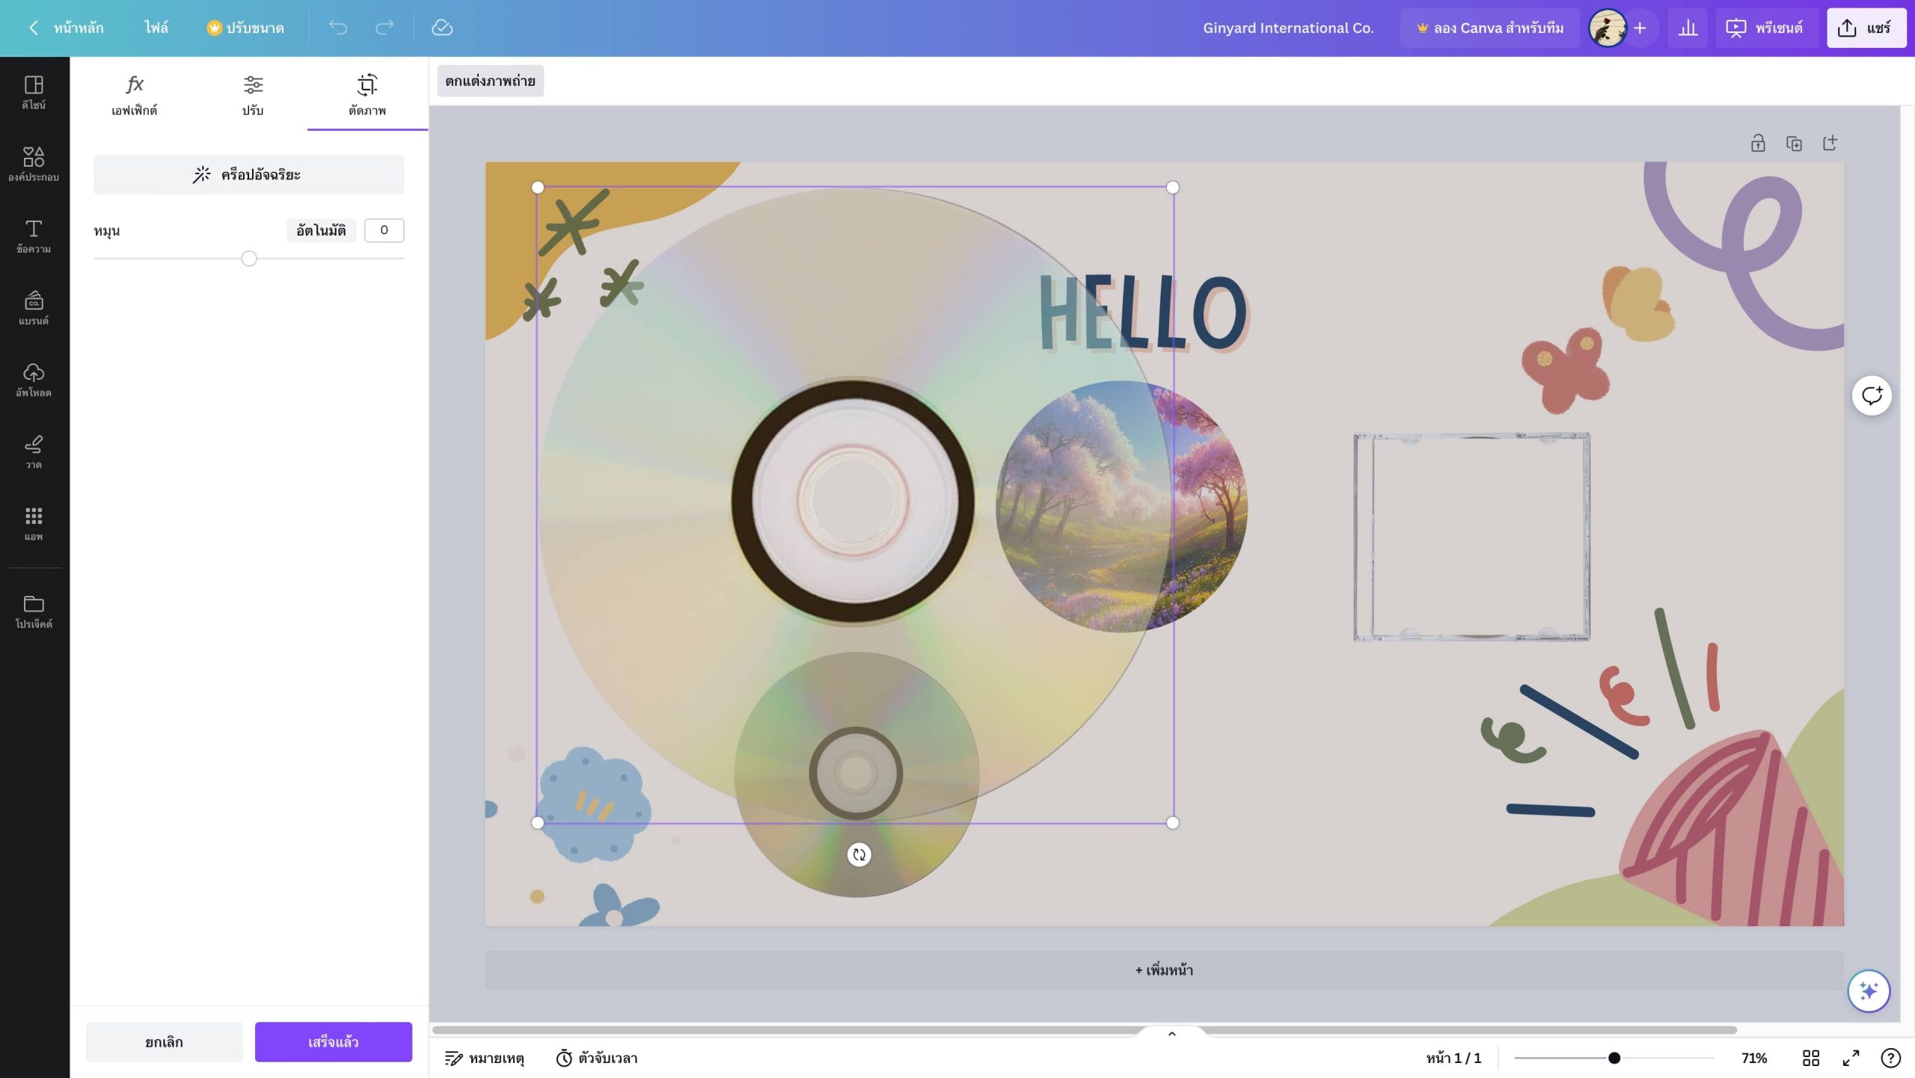Image resolution: width=1915 pixels, height=1078 pixels.
Task: Switch to the Effects (เอฟเฟ็กต์) tab
Action: (x=134, y=94)
